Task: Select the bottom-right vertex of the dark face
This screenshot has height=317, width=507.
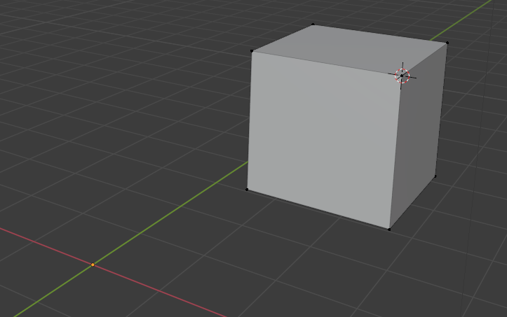Action: [x=435, y=176]
